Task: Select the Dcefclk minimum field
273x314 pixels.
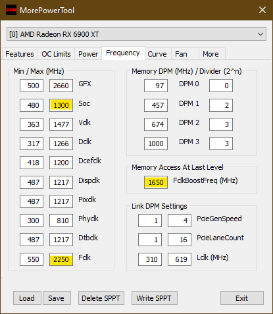Action: 32,163
